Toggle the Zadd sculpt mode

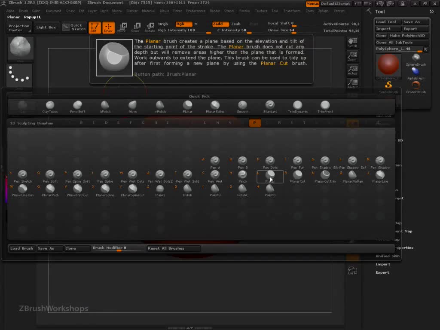pos(220,24)
